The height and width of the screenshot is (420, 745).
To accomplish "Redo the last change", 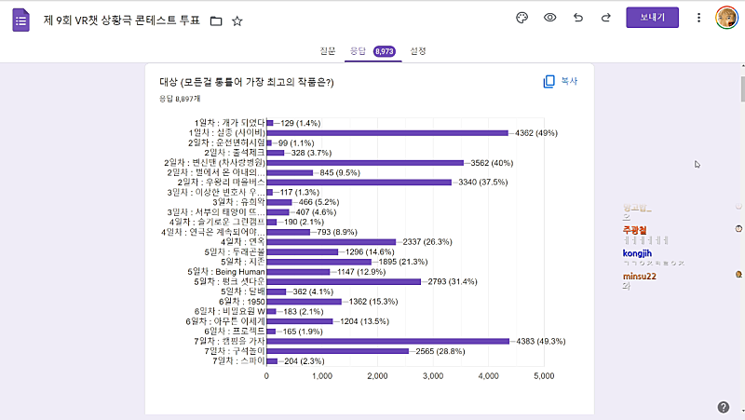I will [x=606, y=18].
